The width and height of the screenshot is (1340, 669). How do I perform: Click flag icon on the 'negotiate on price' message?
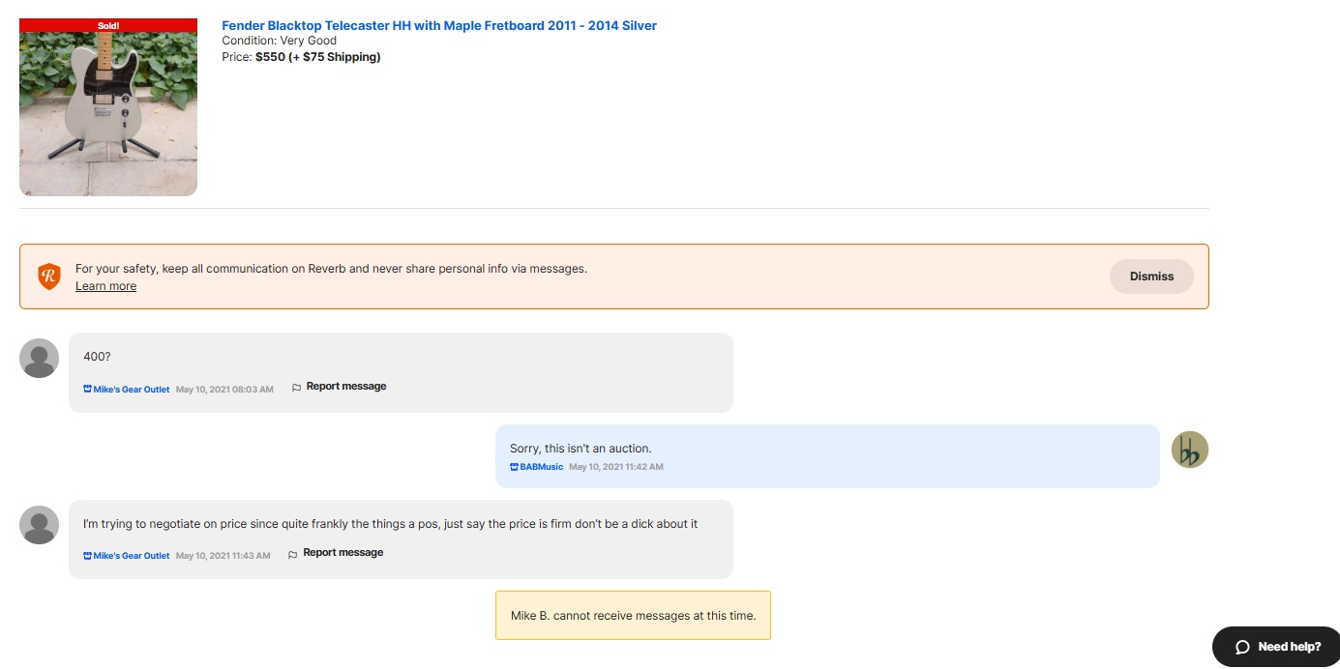tap(293, 554)
